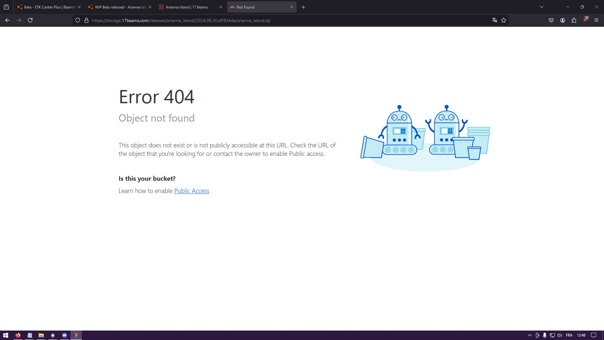Open a new tab with plus button
This screenshot has width=604, height=340.
304,7
